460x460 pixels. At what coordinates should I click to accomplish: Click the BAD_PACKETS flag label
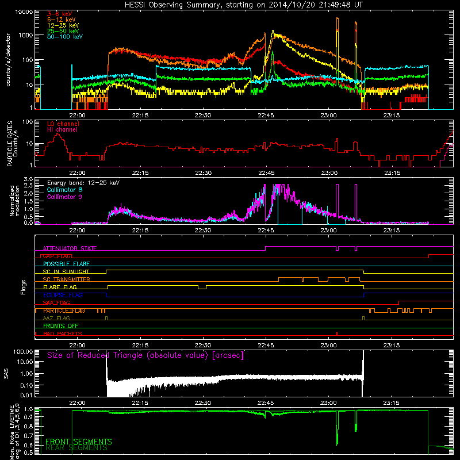(63, 333)
